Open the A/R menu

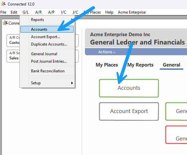pos(38,12)
